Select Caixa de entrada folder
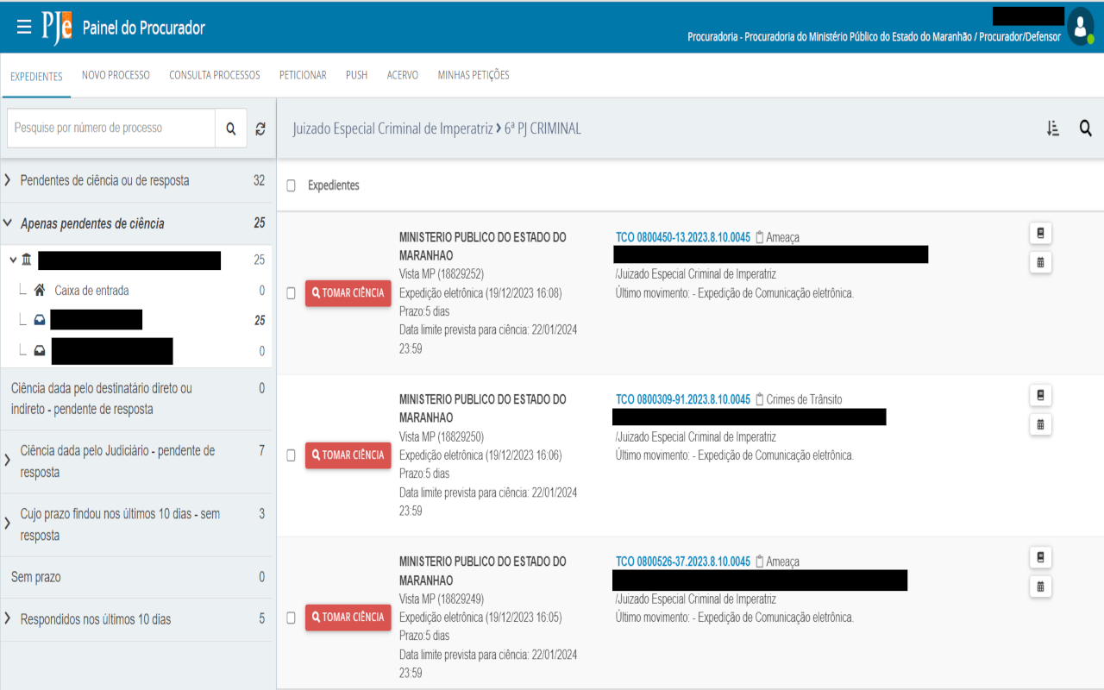1104x690 pixels. click(x=91, y=291)
